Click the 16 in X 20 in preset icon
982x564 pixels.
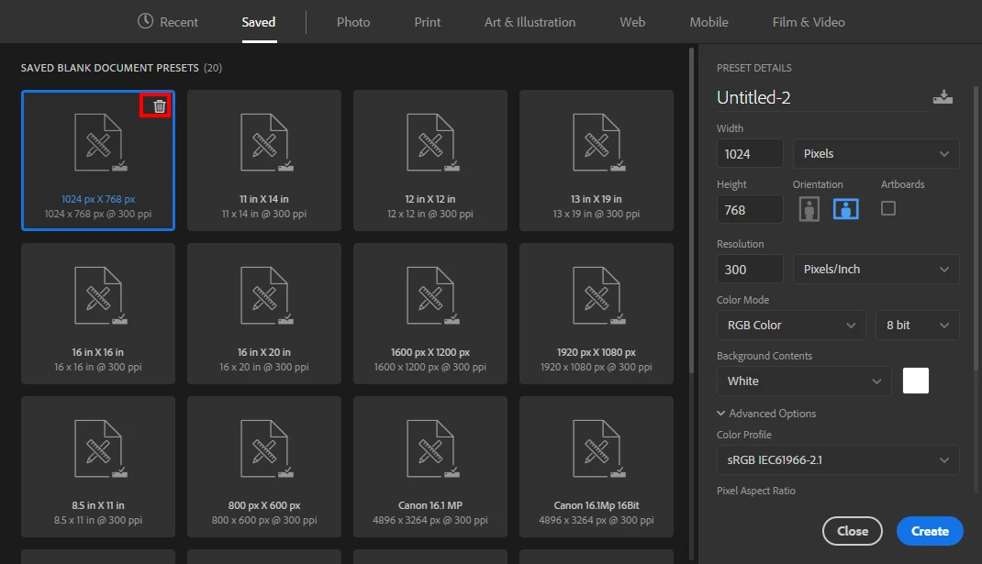265,295
